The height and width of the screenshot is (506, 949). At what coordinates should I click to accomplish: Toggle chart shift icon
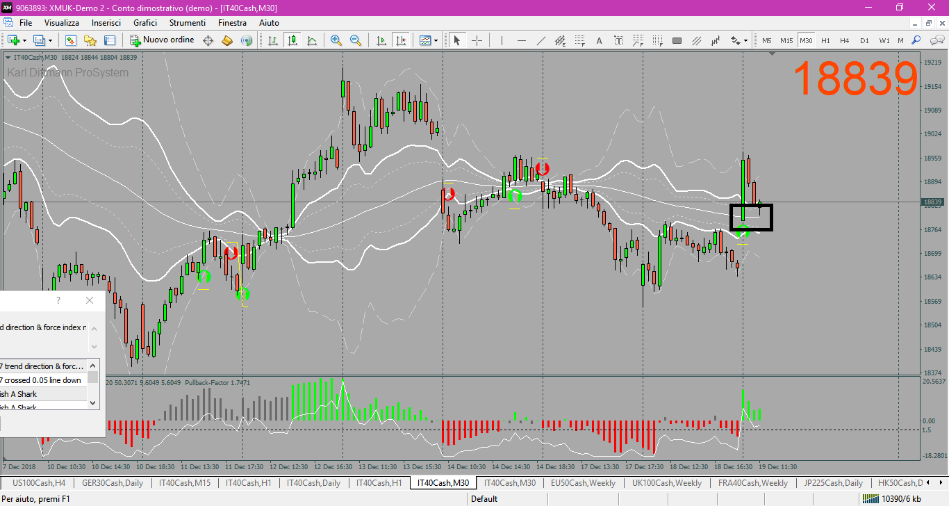tap(400, 40)
